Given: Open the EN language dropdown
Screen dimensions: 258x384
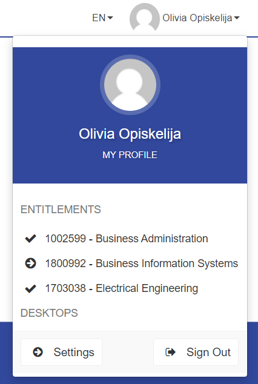Looking at the screenshot, I should (102, 18).
